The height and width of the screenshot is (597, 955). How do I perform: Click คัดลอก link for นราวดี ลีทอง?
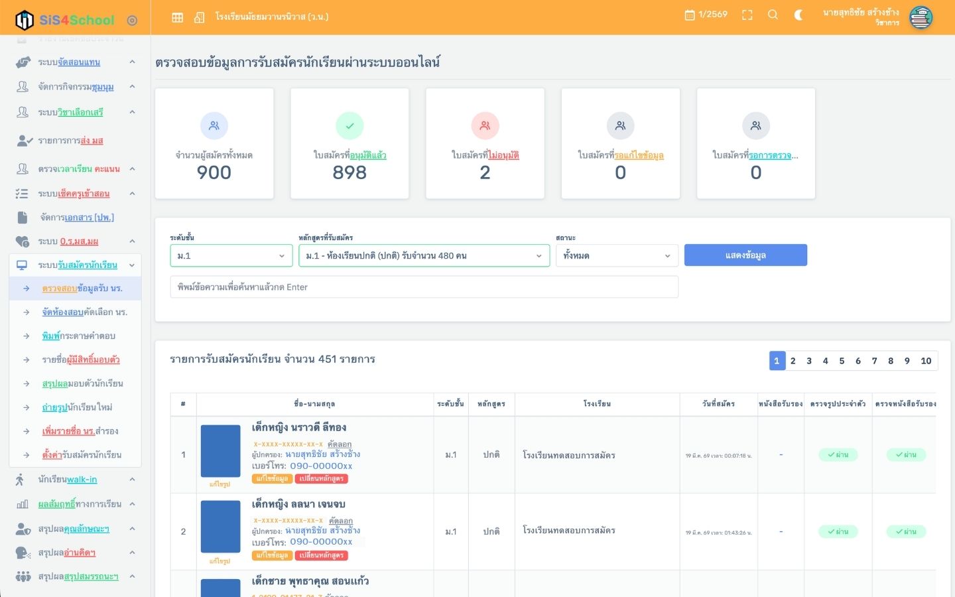click(x=340, y=444)
